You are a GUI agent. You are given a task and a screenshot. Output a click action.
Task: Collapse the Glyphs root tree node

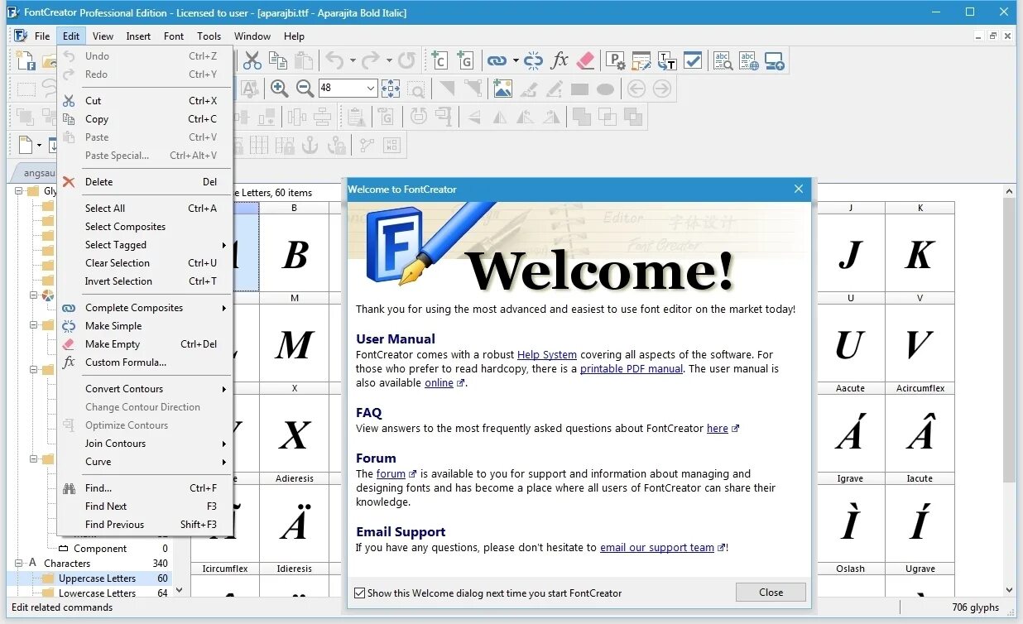pyautogui.click(x=19, y=191)
